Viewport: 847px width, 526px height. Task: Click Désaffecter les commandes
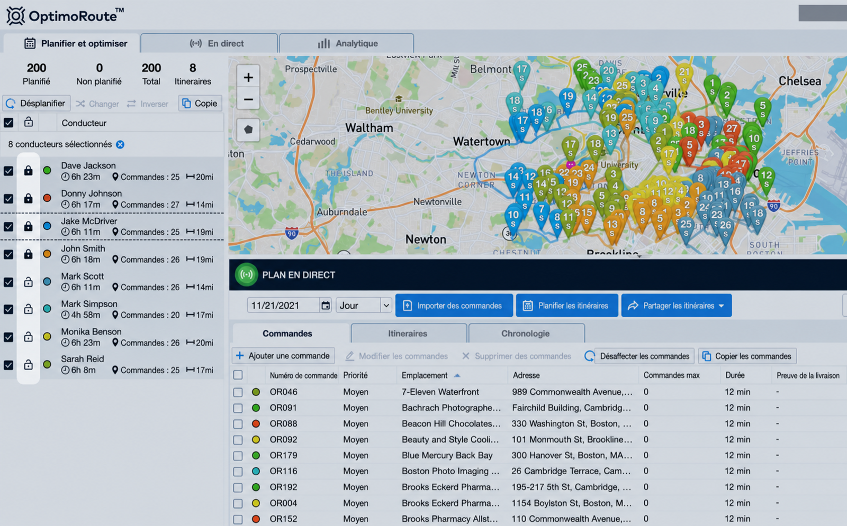[644, 356]
